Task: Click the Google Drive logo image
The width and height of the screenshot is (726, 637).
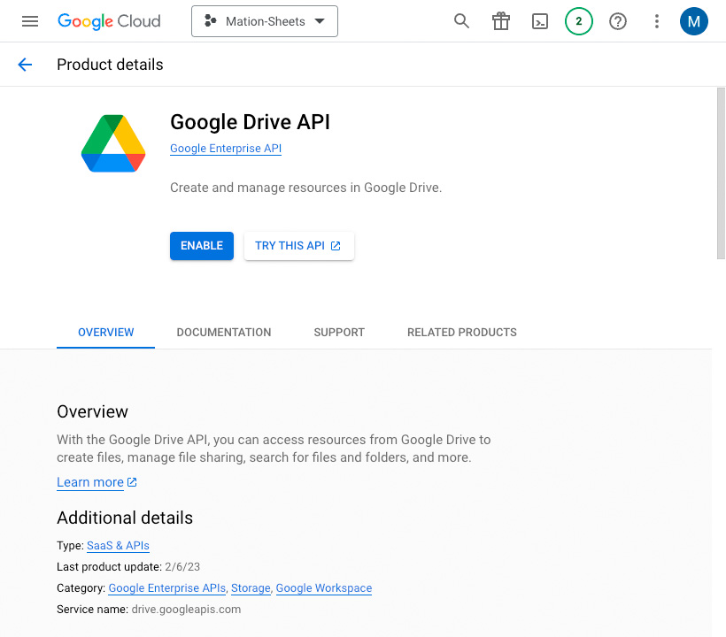Action: coord(113,143)
